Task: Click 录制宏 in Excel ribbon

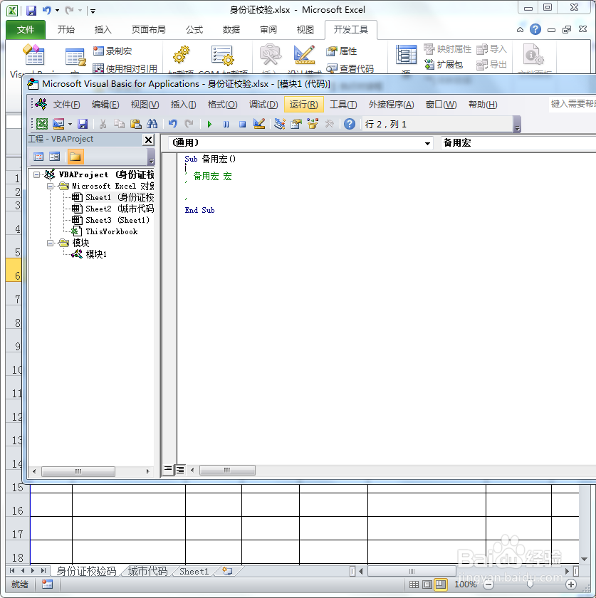Action: 113,51
